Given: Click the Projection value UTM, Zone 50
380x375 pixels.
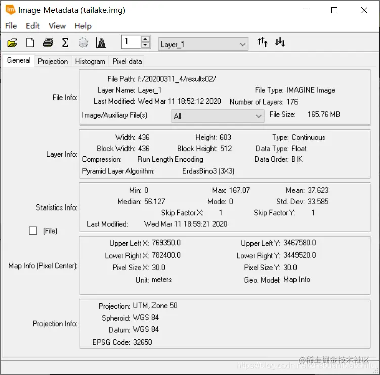Looking at the screenshot, I should click(155, 306).
